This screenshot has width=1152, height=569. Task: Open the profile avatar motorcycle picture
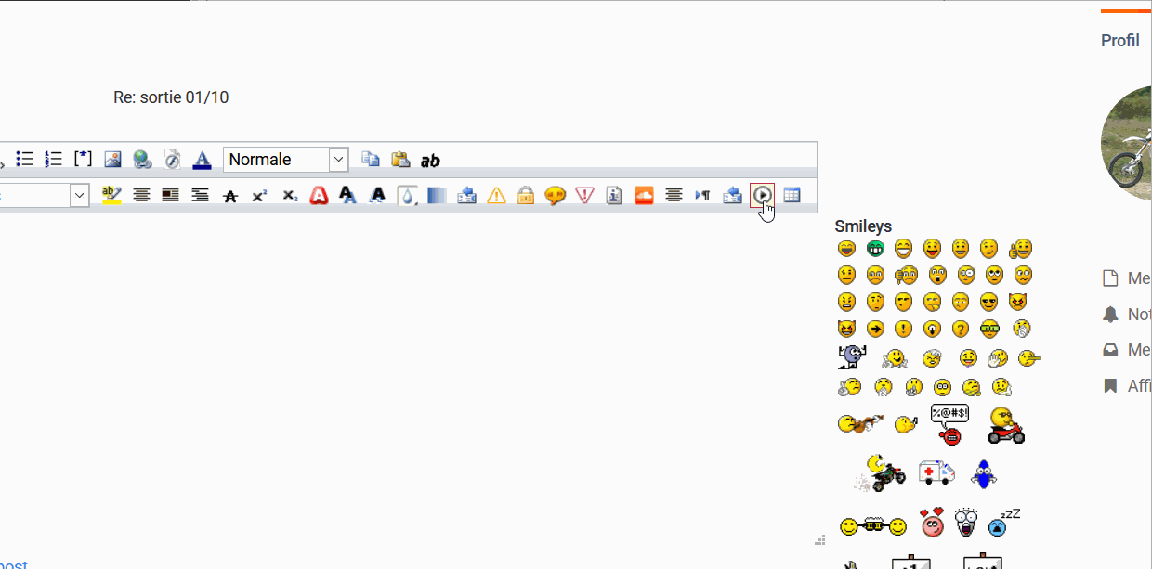[1126, 144]
